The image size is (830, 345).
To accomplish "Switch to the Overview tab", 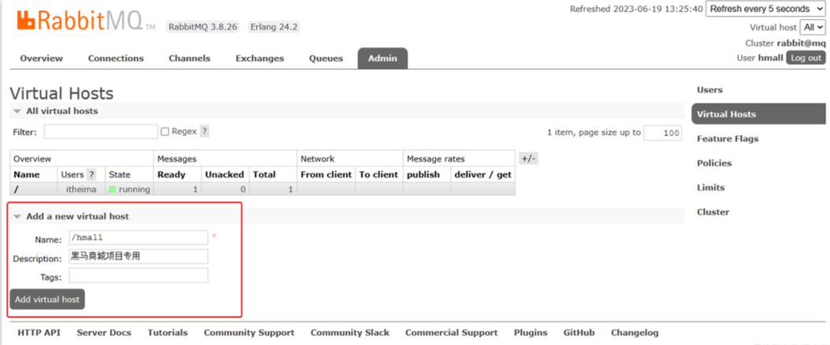I will pyautogui.click(x=41, y=58).
